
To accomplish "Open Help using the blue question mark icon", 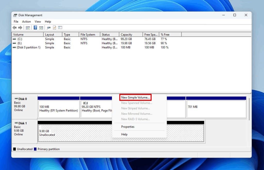I will click(35, 27).
